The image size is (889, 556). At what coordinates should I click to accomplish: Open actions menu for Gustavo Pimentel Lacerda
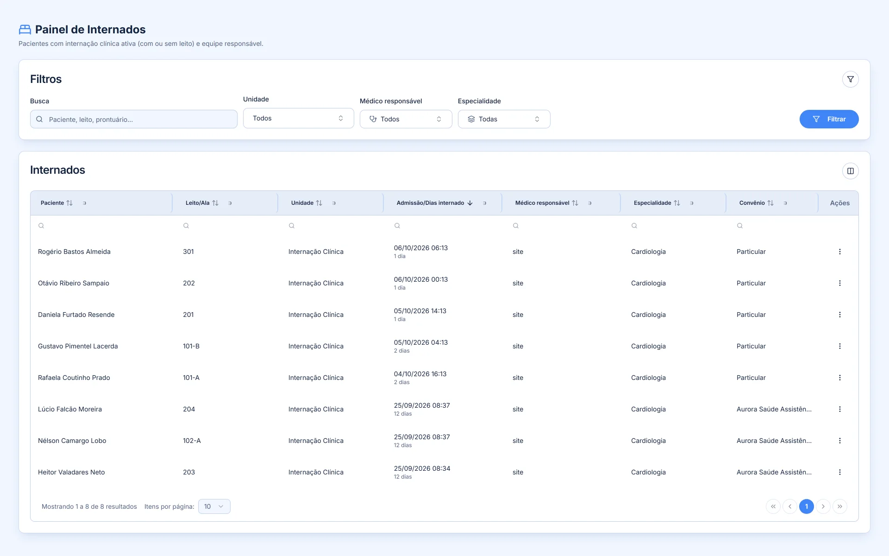point(839,346)
